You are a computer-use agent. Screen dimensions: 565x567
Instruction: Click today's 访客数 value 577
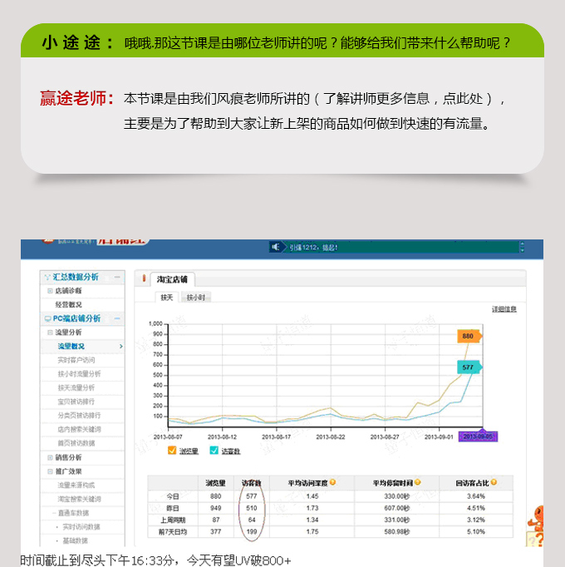coord(252,496)
